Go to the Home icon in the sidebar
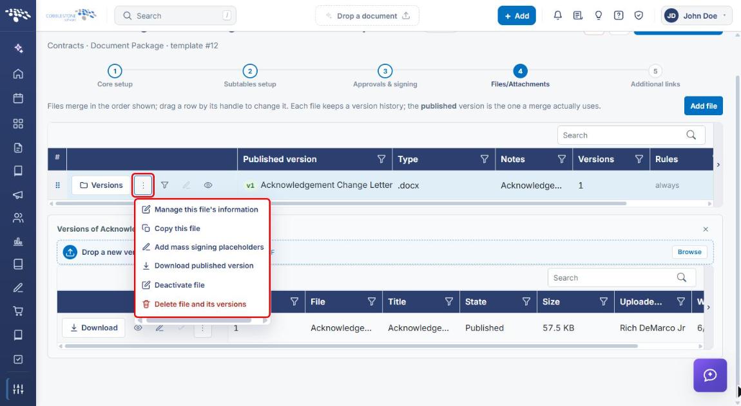Viewport: 741px width, 406px height. [18, 73]
